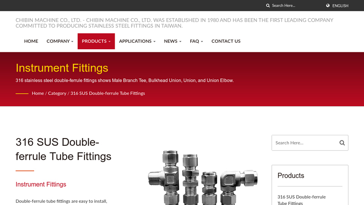Click the 316 SUS Double-ferrule Tube Fittings title
Viewport: 364px width, 205px height.
coord(63,149)
